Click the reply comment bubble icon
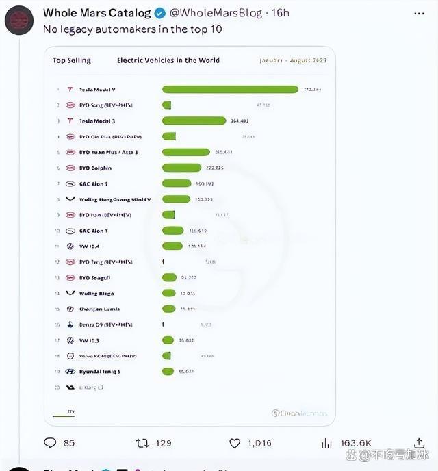 pyautogui.click(x=50, y=443)
